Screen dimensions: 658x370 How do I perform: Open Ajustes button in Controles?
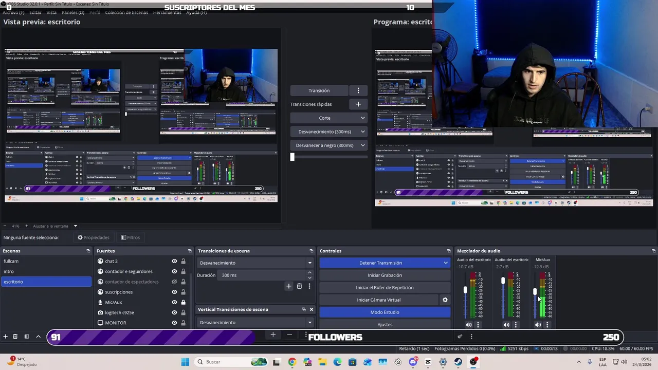click(385, 324)
